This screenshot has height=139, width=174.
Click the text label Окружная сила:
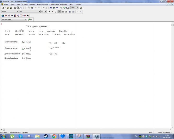coord(11,42)
